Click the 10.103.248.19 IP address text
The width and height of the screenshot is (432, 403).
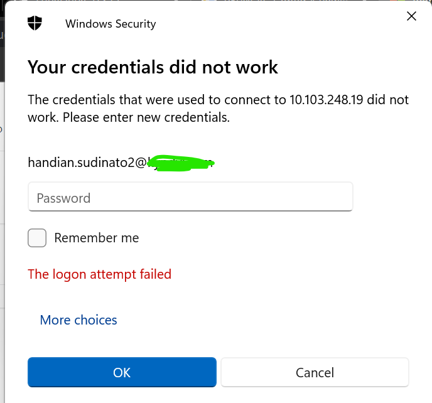point(327,100)
